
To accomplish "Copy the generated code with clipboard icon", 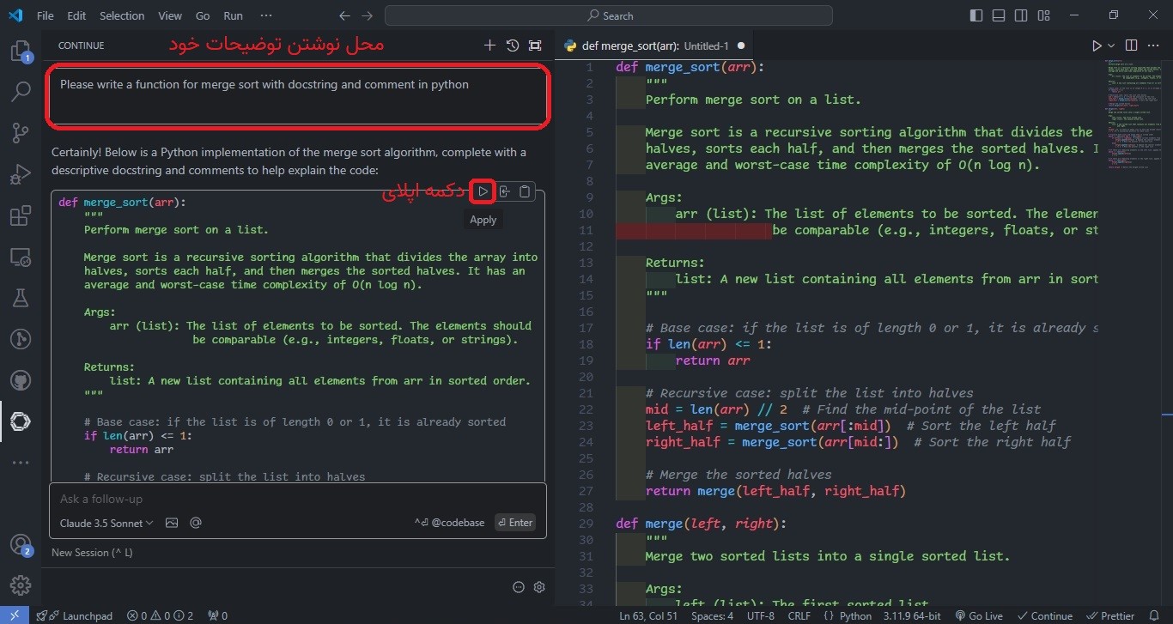I will [525, 191].
